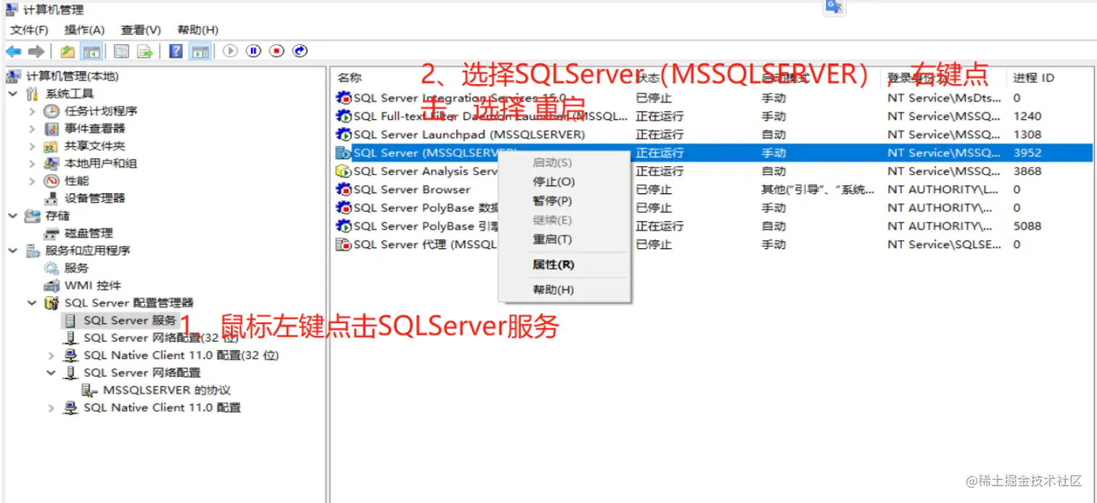The image size is (1097, 503).
Task: Collapse the SQL Server 网络配置 node arrow
Action: [51, 372]
